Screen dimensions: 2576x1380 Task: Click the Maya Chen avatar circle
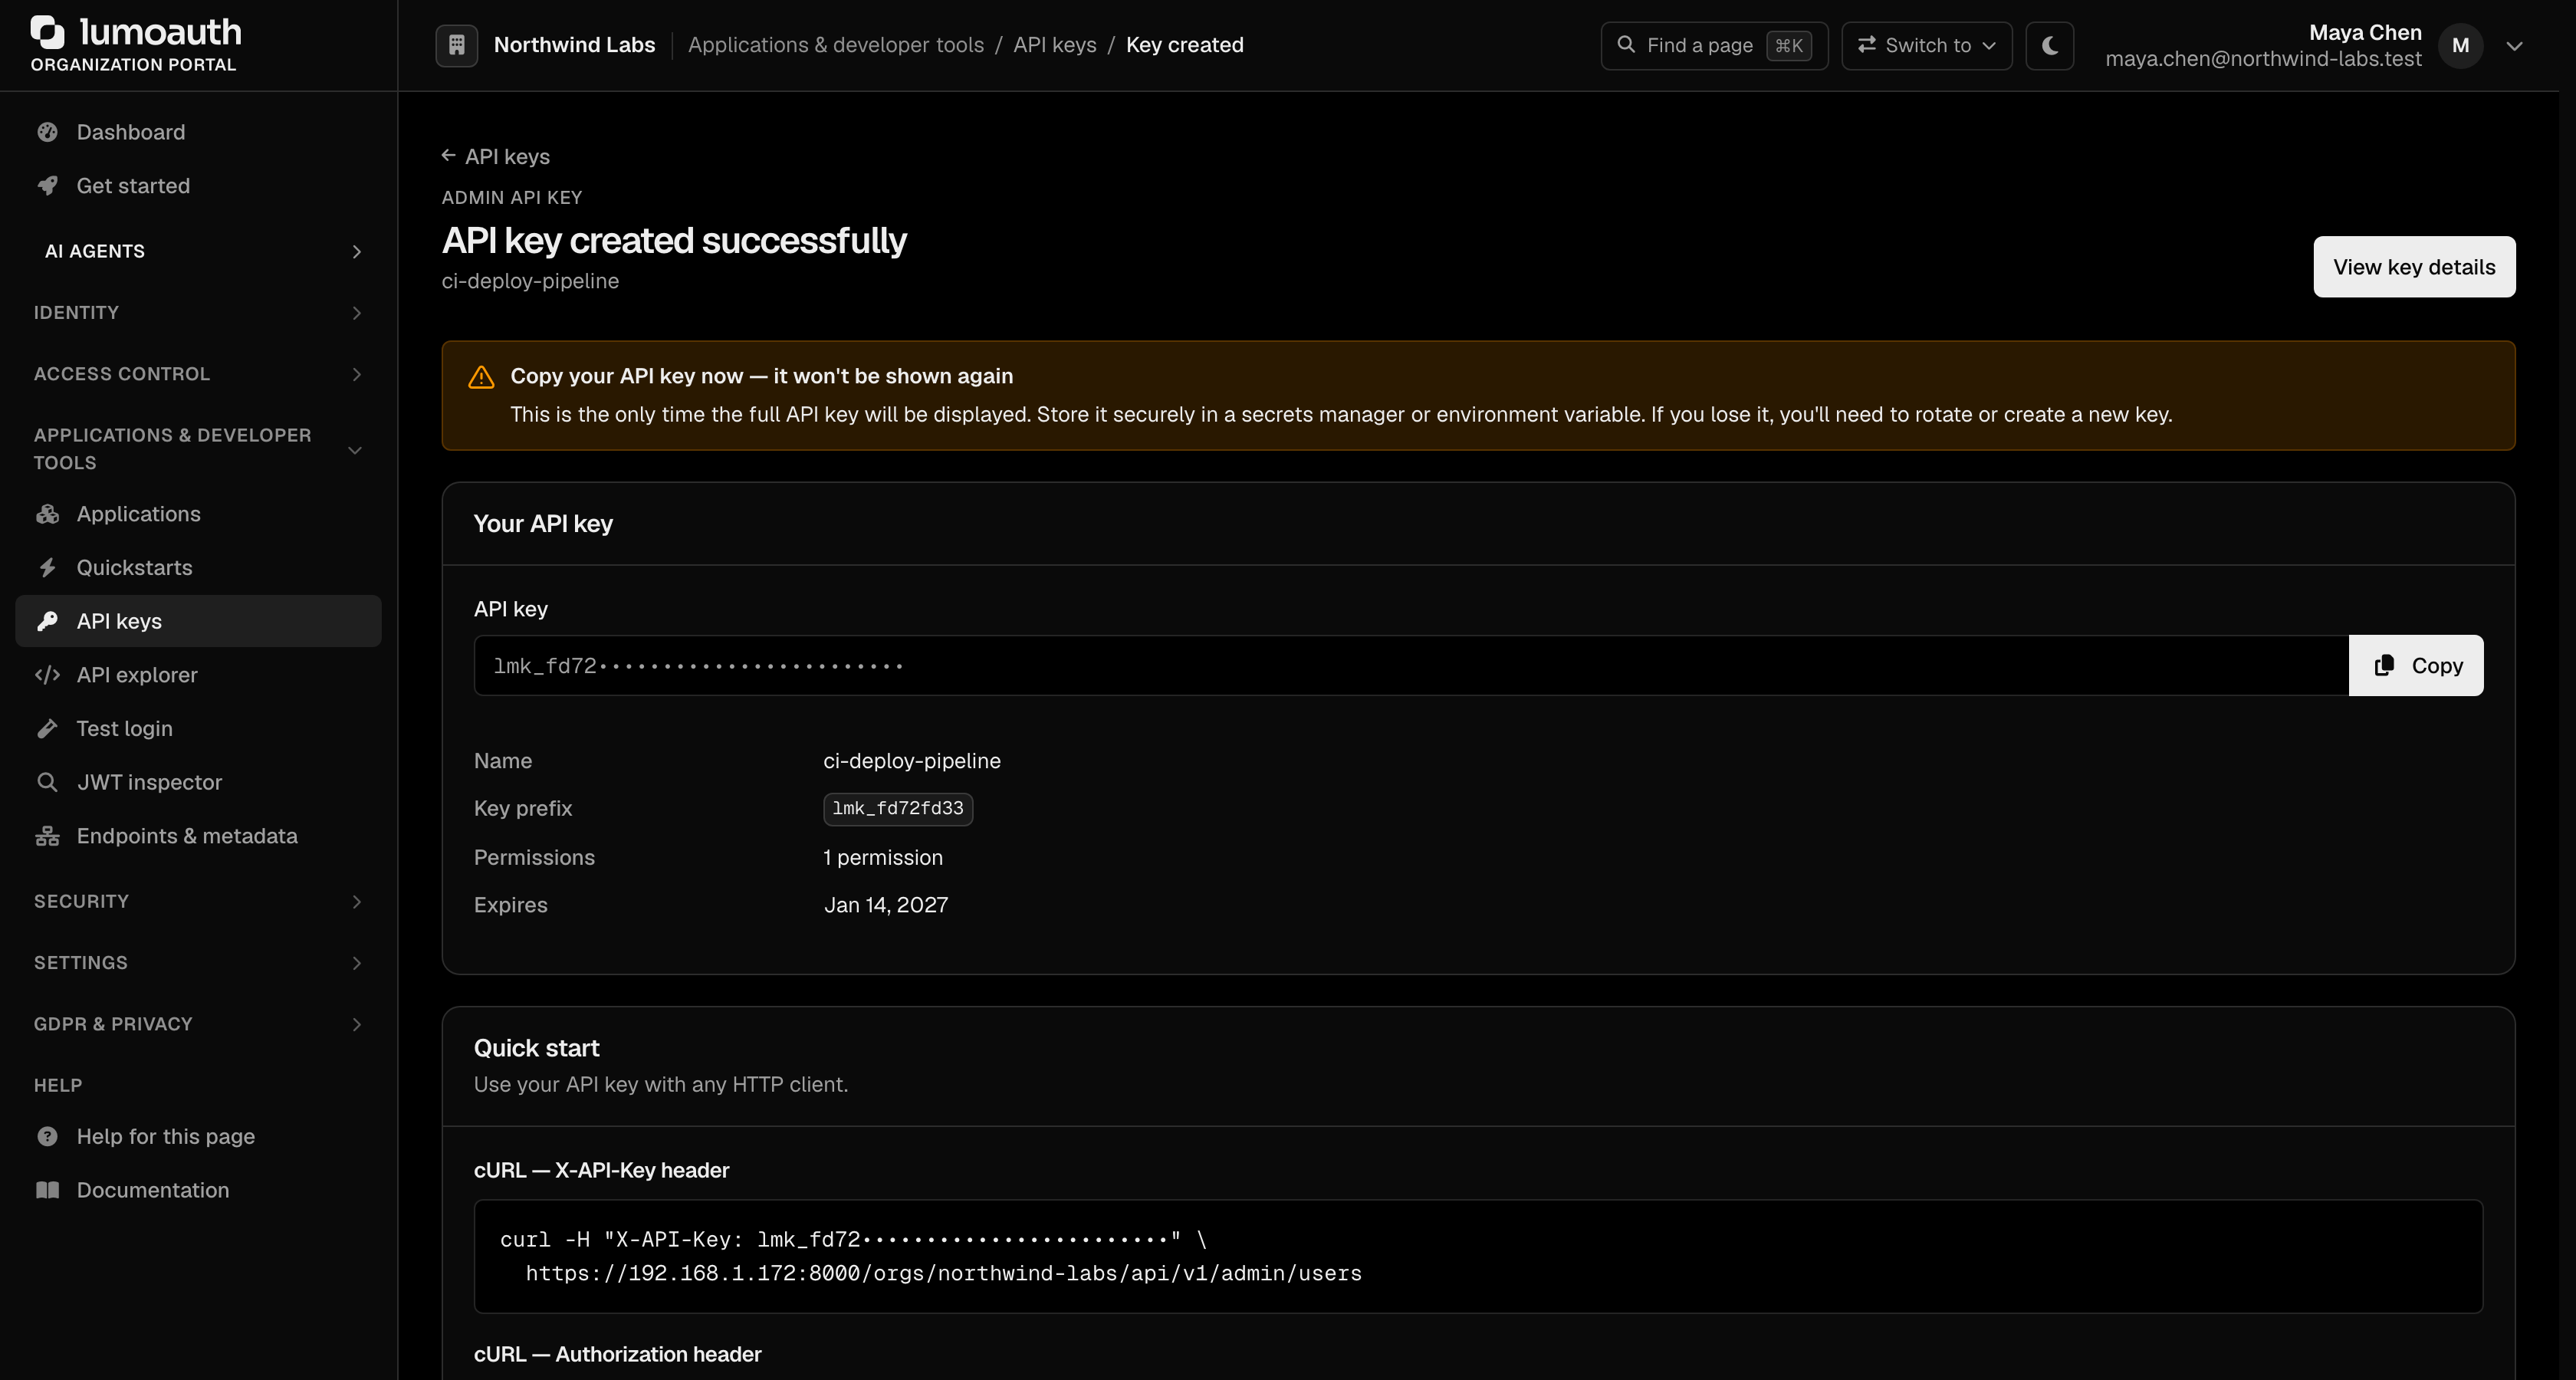click(x=2460, y=45)
